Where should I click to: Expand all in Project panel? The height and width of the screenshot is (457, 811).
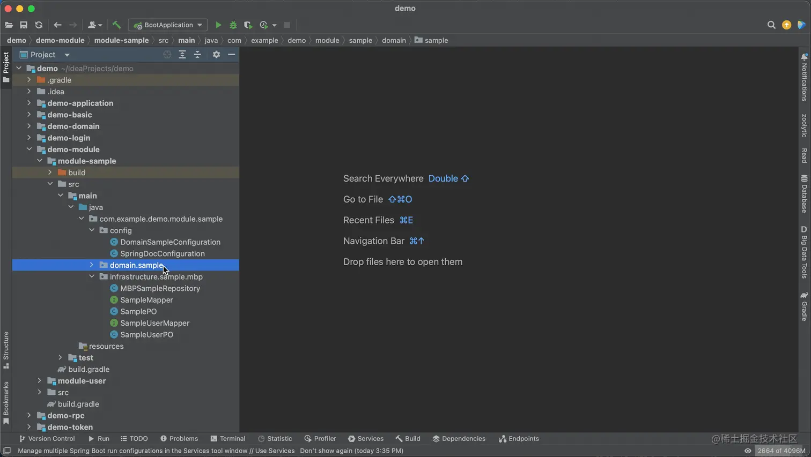pyautogui.click(x=182, y=55)
